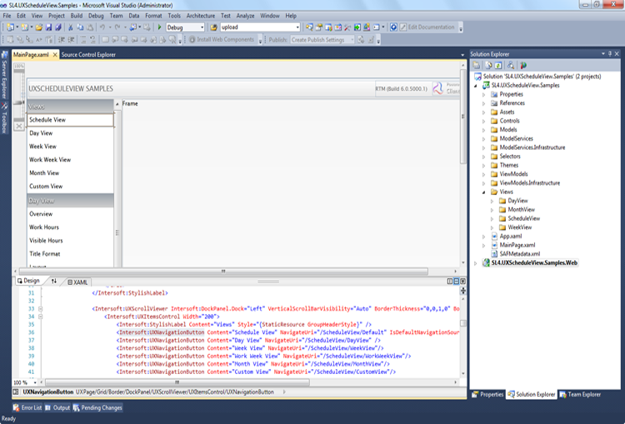Viewport: 625px width, 424px height.
Task: Click the Save floppy disk icon
Action: (48, 27)
